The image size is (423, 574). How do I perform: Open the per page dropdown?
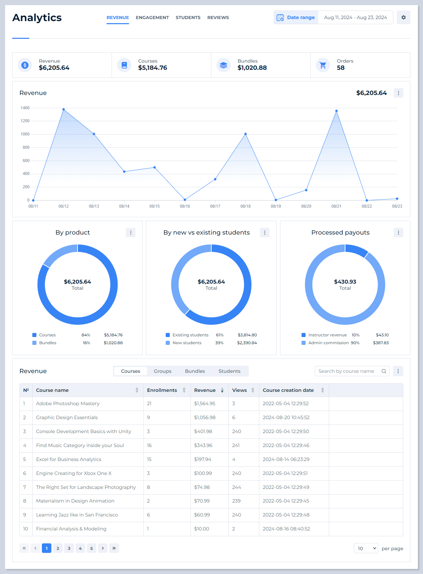(366, 548)
